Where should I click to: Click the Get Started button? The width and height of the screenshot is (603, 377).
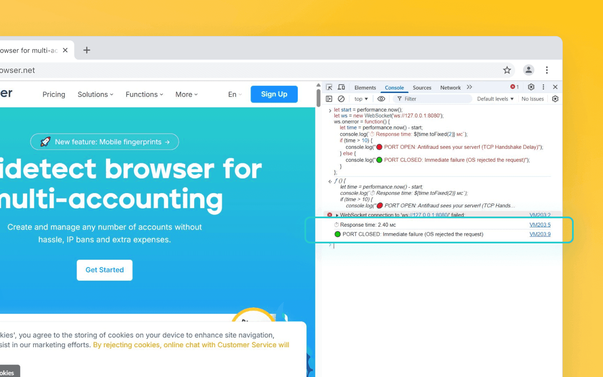[105, 270]
